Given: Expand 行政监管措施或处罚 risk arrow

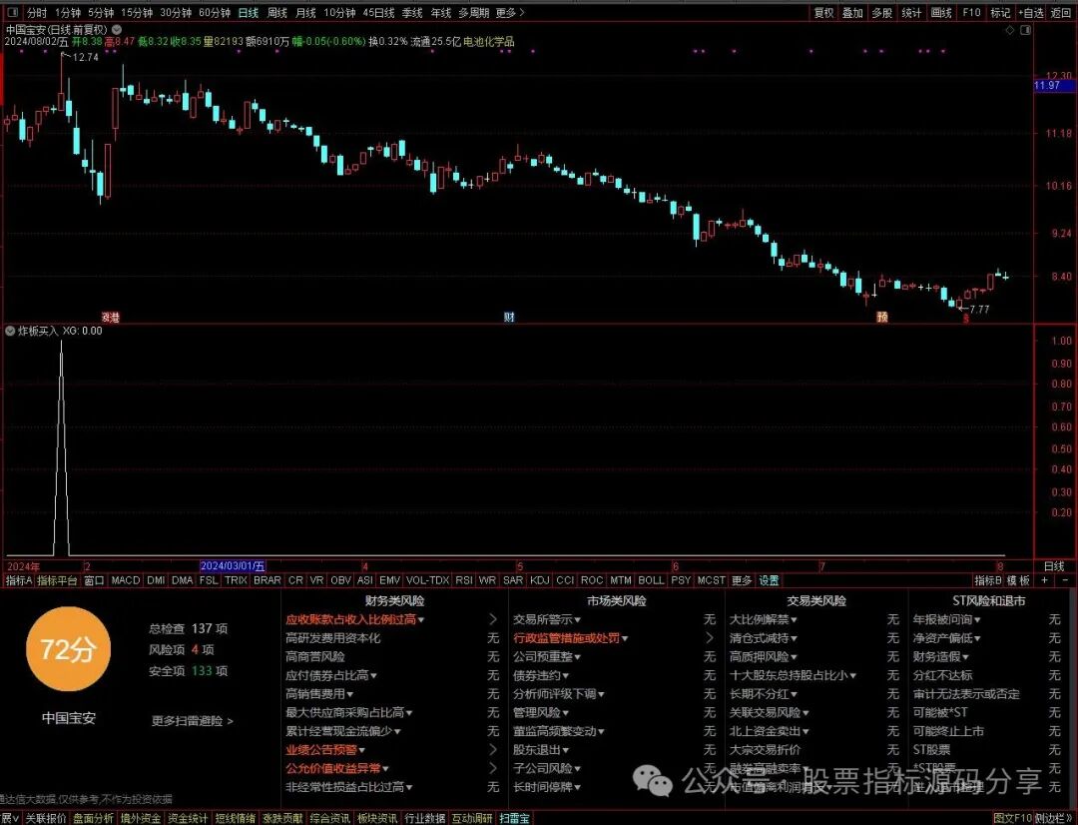Looking at the screenshot, I should (710, 638).
